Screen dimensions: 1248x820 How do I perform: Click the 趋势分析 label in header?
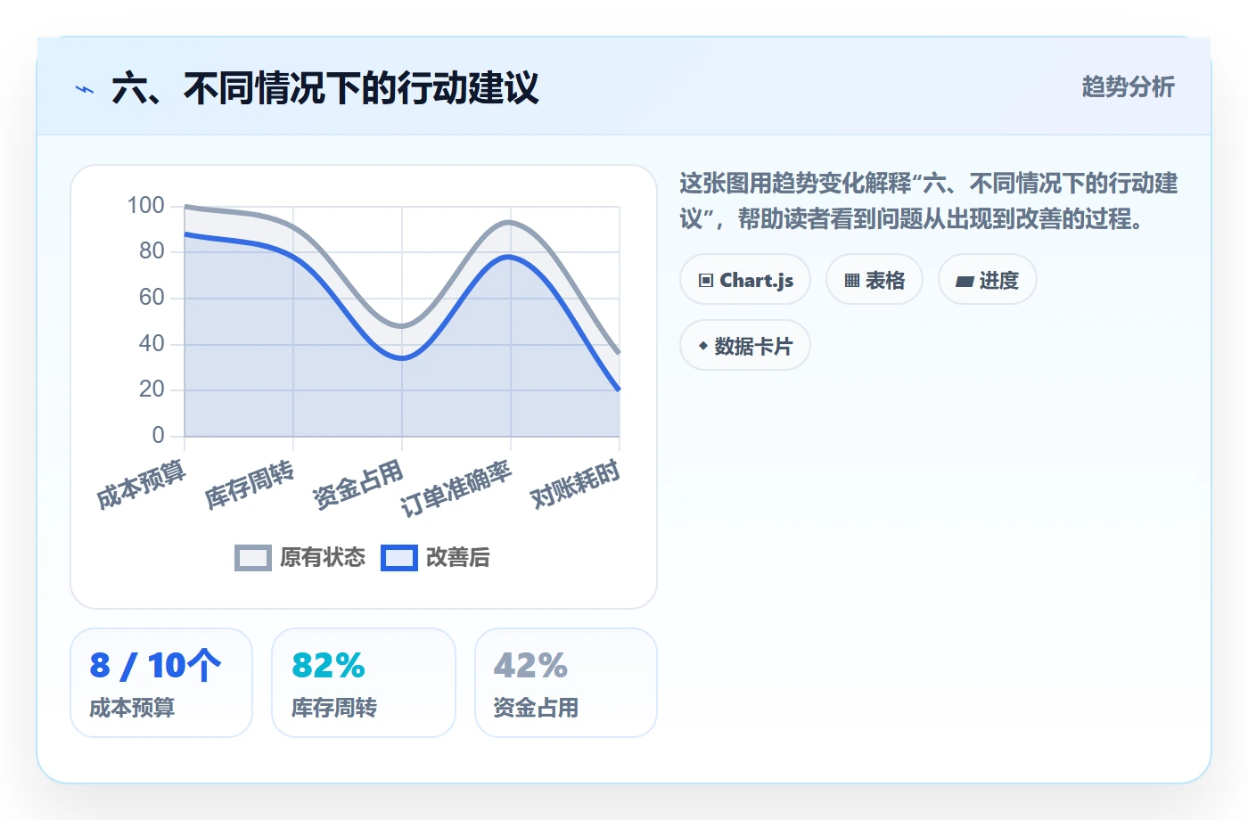(1128, 87)
